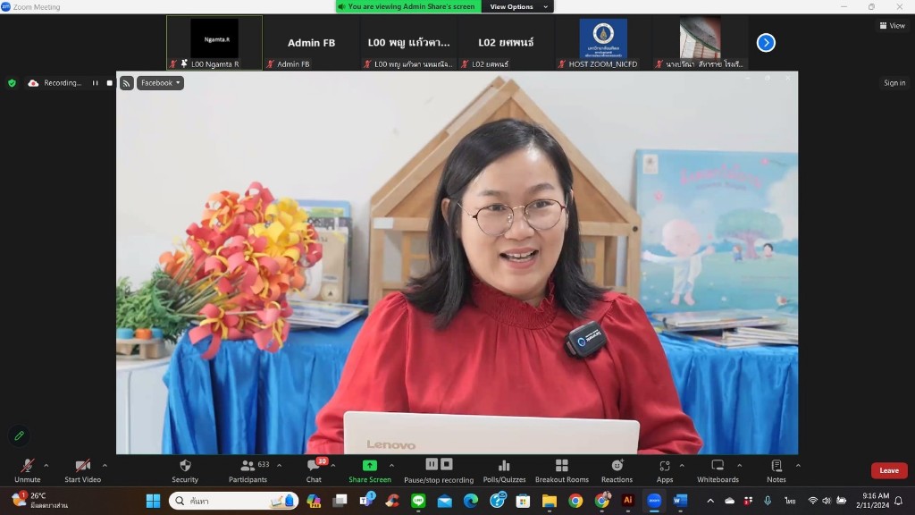The width and height of the screenshot is (915, 515).
Task: Click the Windows taskbar search box
Action: (x=233, y=501)
